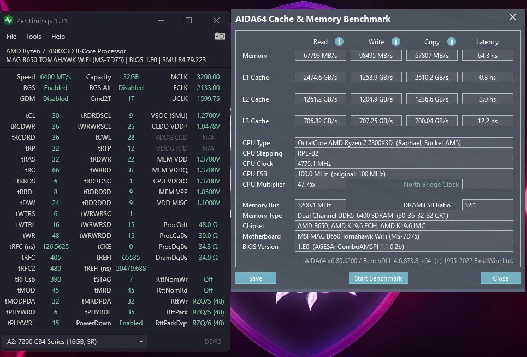
Task: Click the CPU Clock 4775.1 MHz field
Action: pyautogui.click(x=404, y=164)
